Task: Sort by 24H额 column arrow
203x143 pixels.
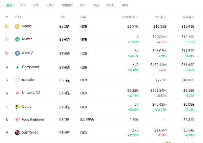Action: point(165,17)
